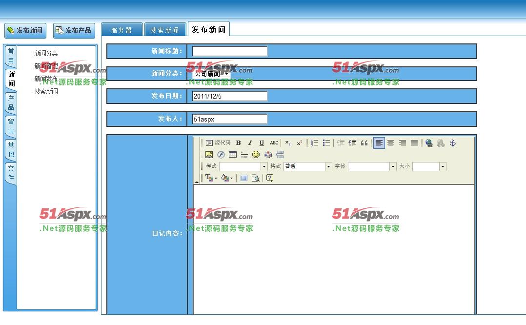
Task: Increase indent in the editor
Action: (x=352, y=143)
